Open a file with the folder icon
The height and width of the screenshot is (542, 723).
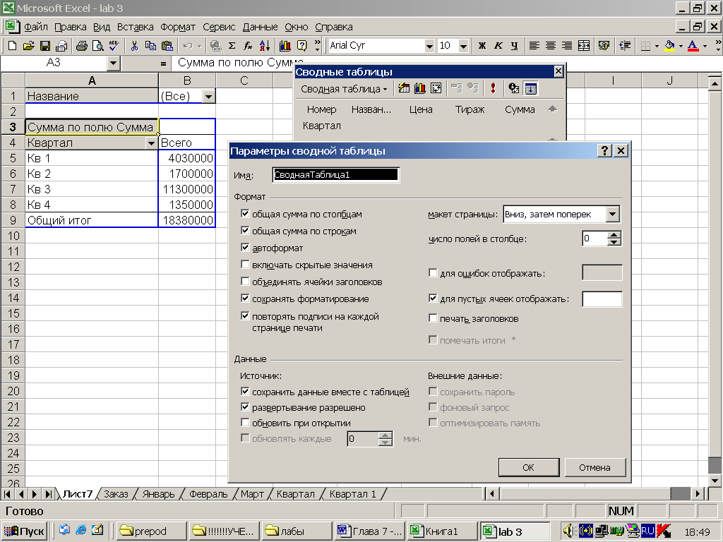pos(28,46)
